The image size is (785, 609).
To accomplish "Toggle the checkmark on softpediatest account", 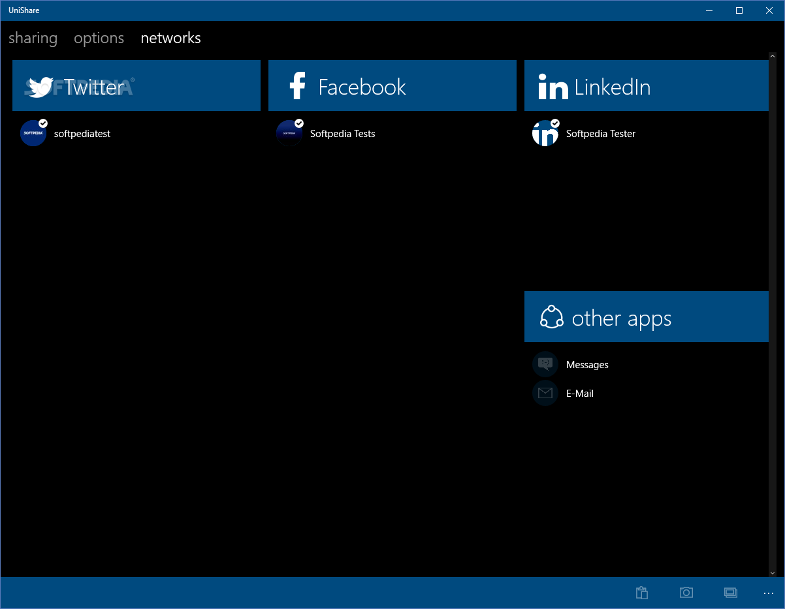I will point(43,123).
